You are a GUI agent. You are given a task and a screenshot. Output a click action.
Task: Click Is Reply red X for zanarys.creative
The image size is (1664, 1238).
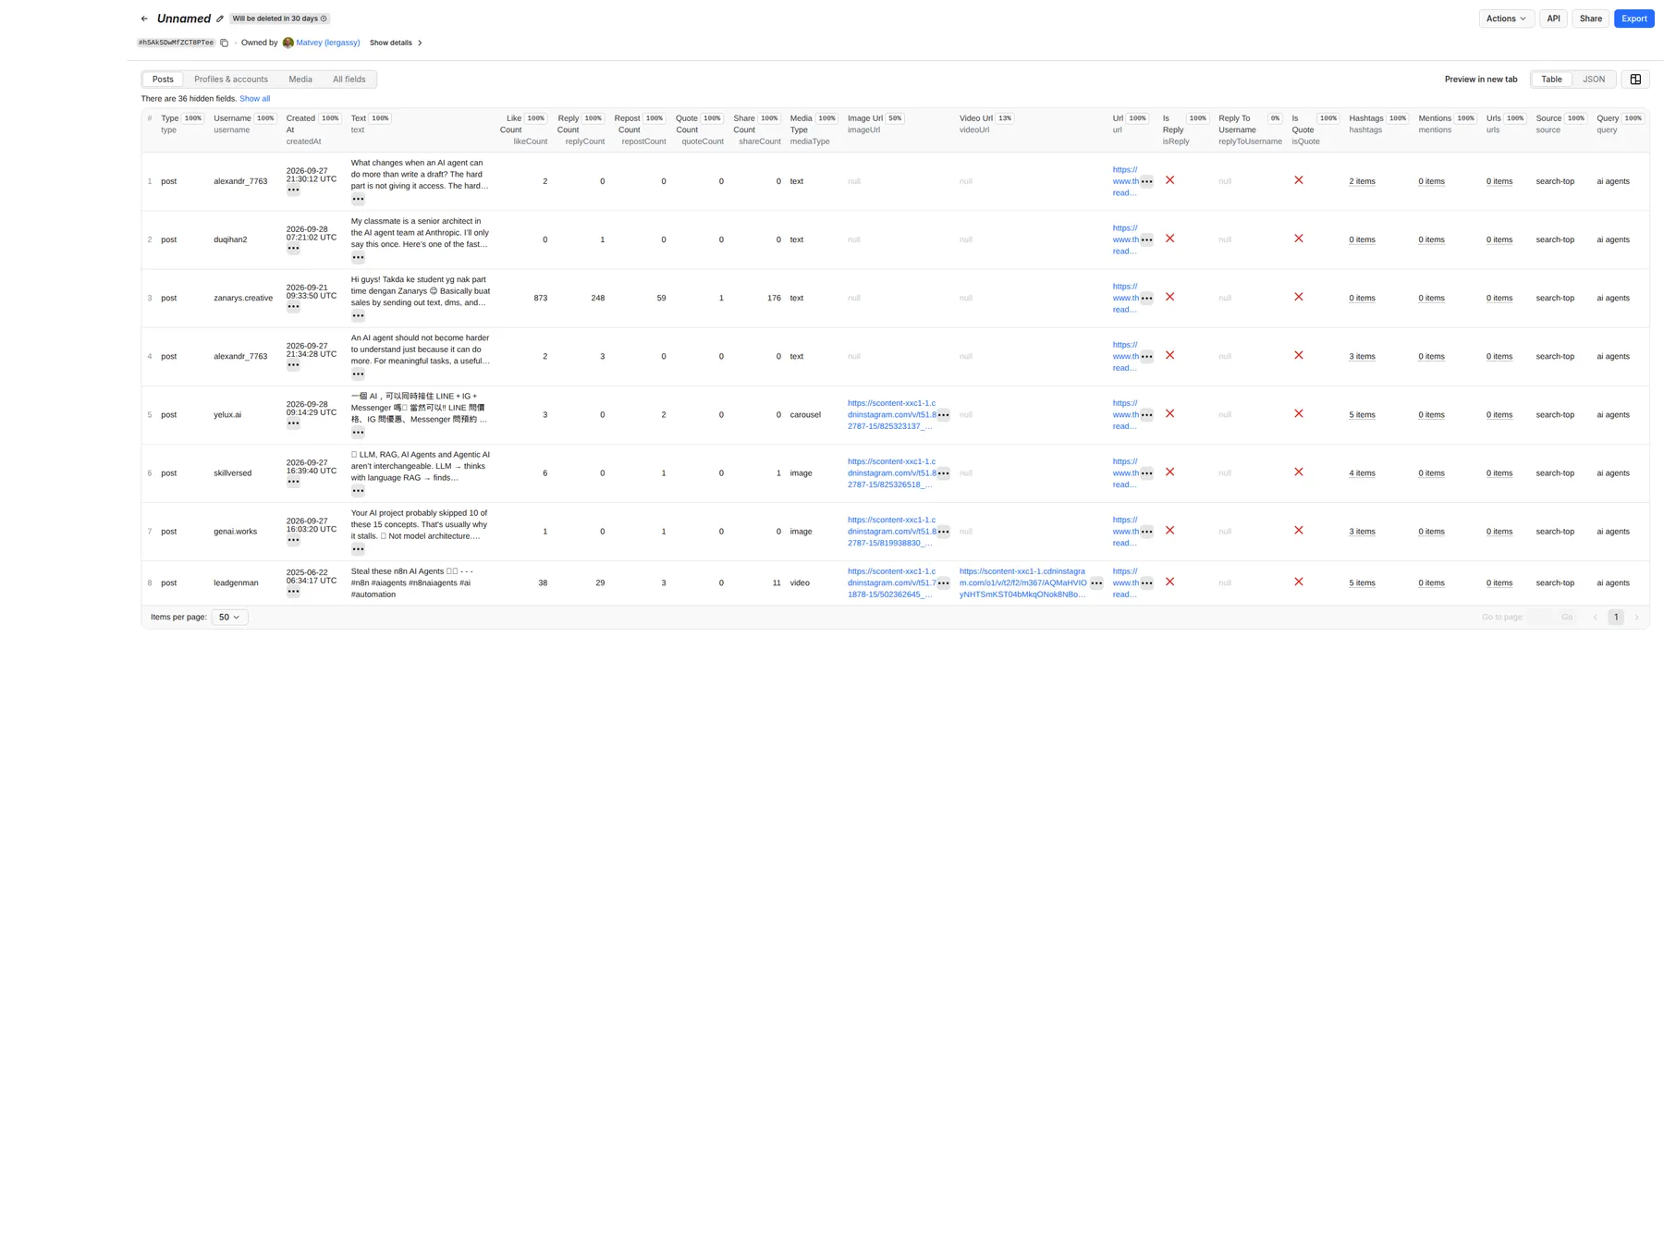1169,297
